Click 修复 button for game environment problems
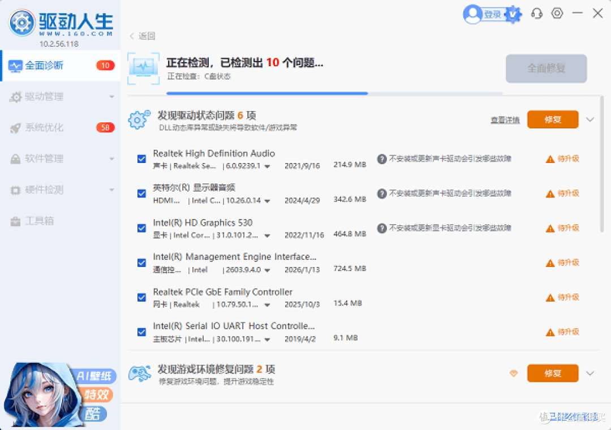The width and height of the screenshot is (611, 430). tap(553, 373)
